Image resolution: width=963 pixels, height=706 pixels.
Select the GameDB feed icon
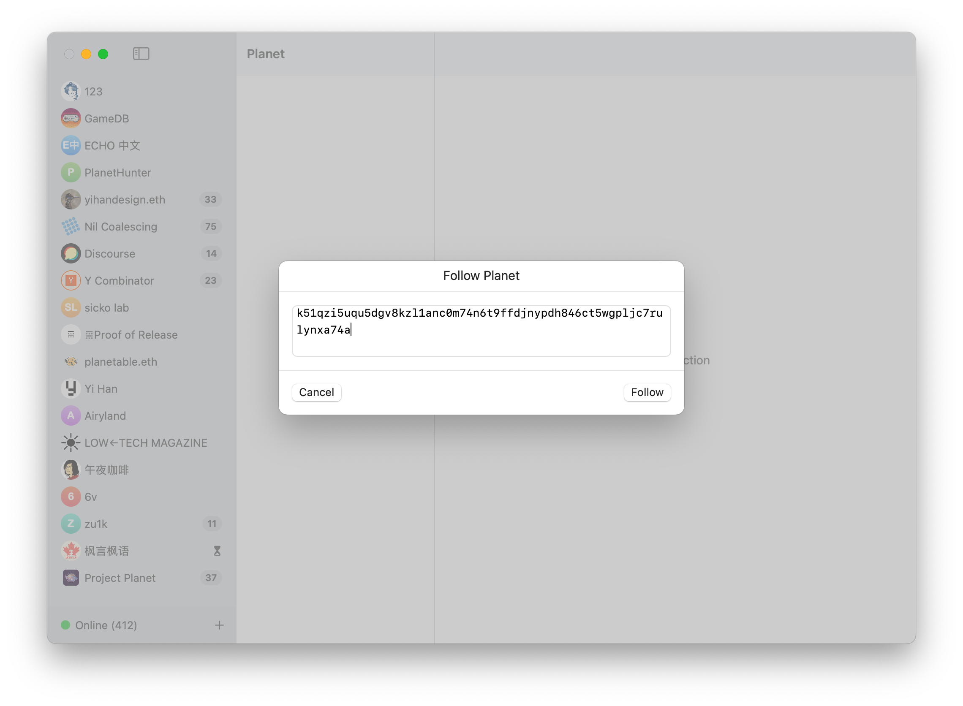(71, 119)
